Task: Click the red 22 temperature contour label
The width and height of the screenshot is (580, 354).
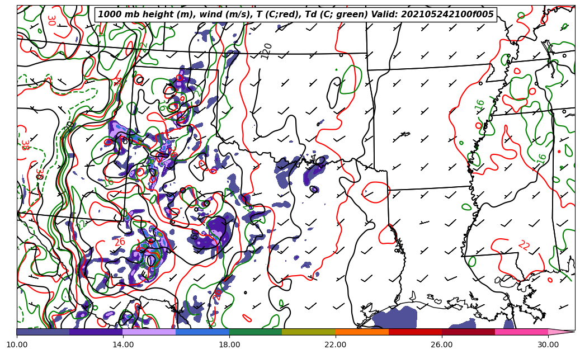Action: (x=524, y=245)
